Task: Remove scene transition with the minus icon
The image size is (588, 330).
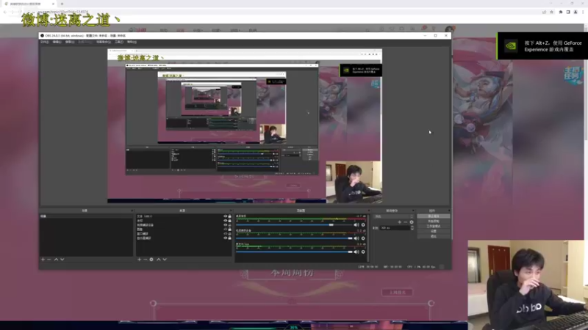Action: (x=406, y=222)
